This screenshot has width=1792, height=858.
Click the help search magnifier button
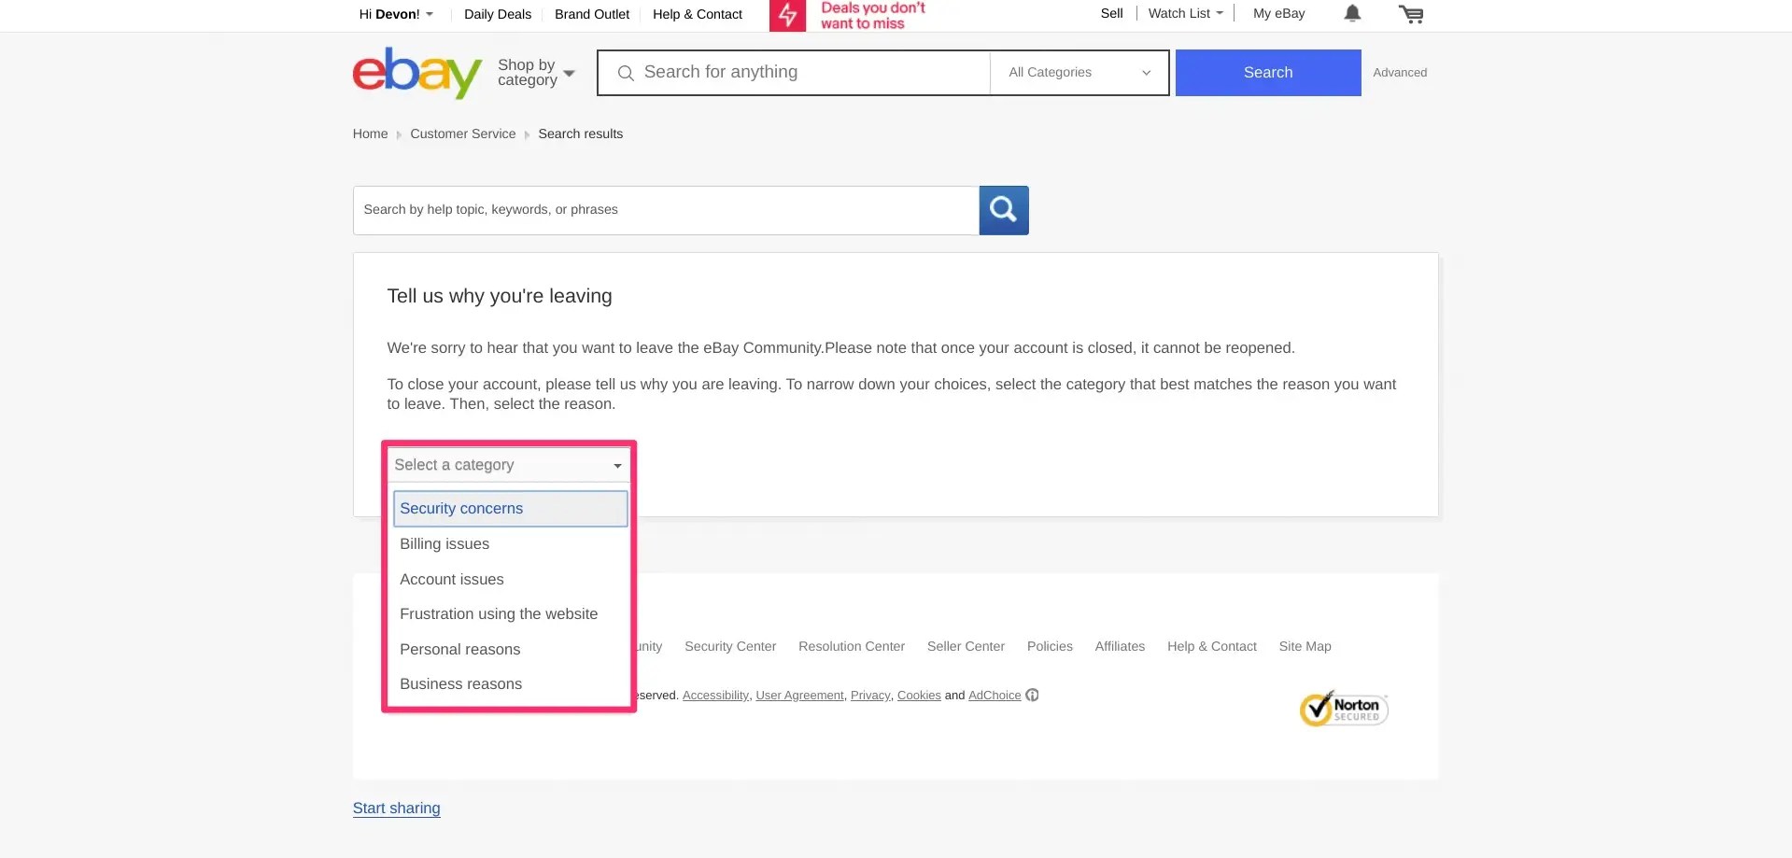click(x=1004, y=210)
